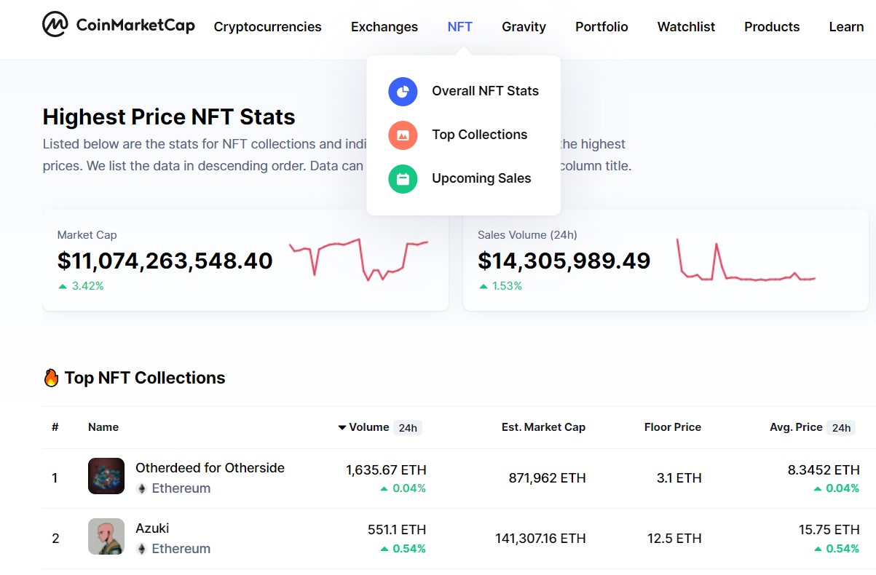The height and width of the screenshot is (575, 876).
Task: Open the Cryptocurrencies menu
Action: [x=267, y=27]
